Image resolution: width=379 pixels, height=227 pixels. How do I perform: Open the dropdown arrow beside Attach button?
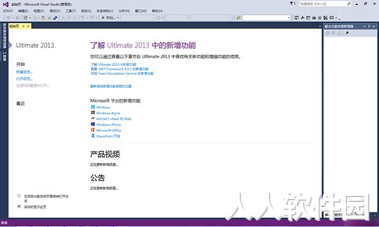[118, 18]
